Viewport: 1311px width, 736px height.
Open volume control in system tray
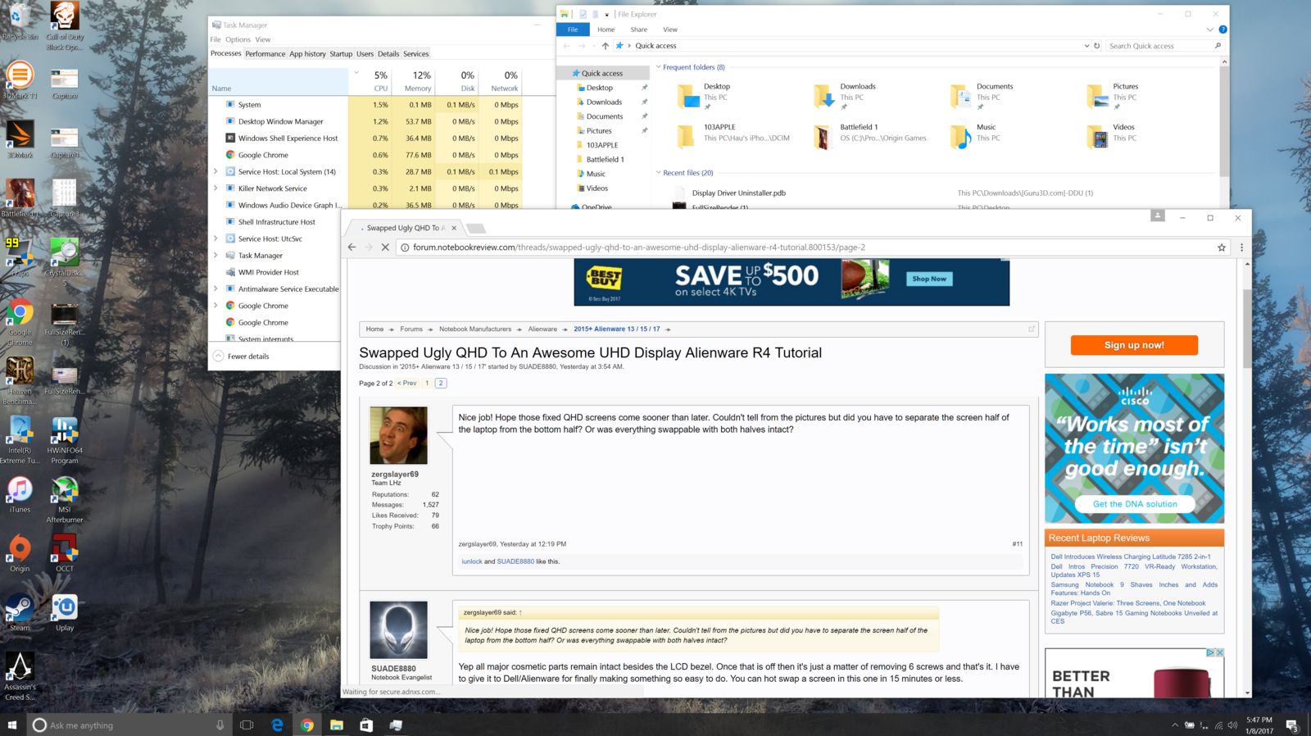pos(1233,725)
